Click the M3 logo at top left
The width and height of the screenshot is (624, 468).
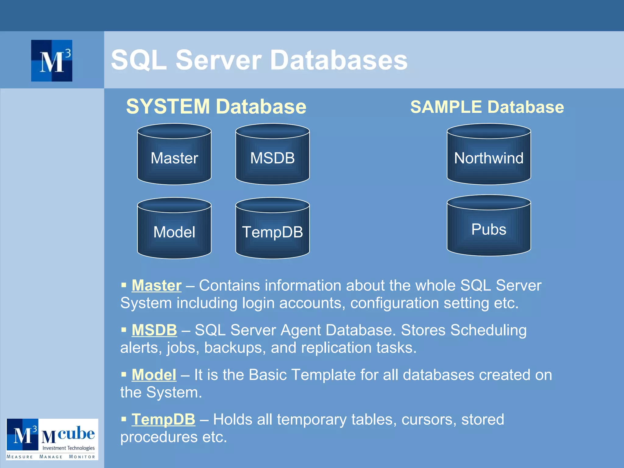[52, 61]
